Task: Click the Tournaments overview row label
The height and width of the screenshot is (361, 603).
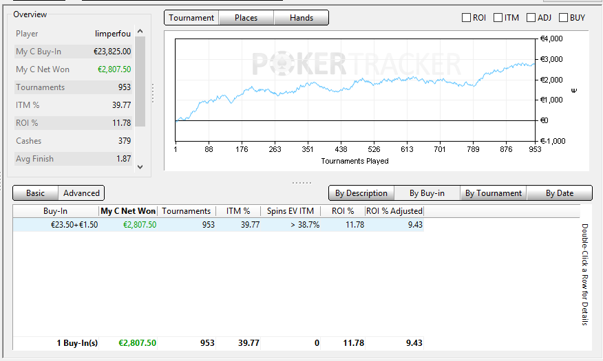Action: coord(41,87)
